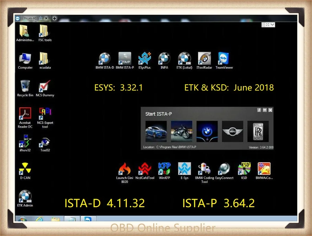The image size is (312, 236).
Task: Switch to TeamViewer in the taskbar
Action: [x=88, y=219]
